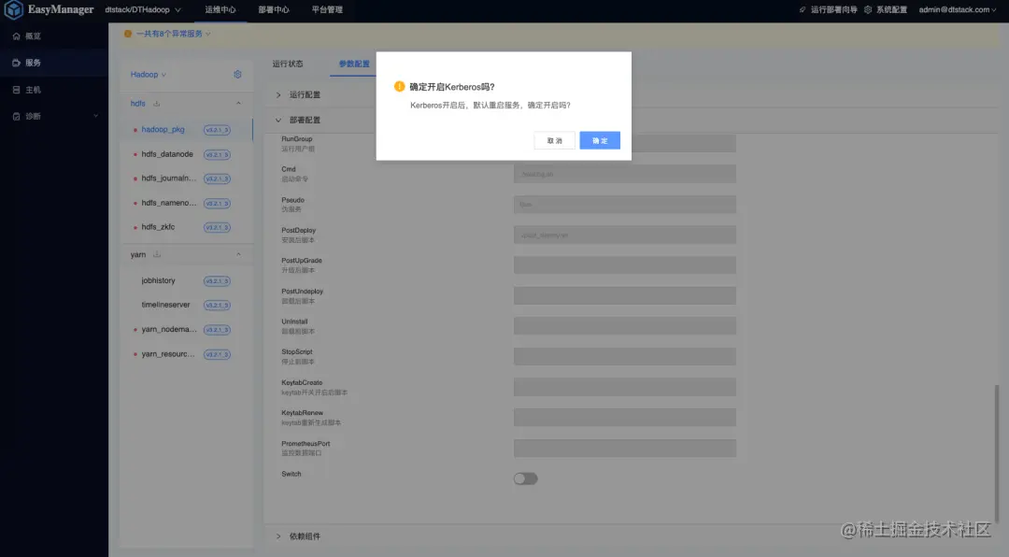
Task: Toggle the Switch control on
Action: pyautogui.click(x=525, y=478)
